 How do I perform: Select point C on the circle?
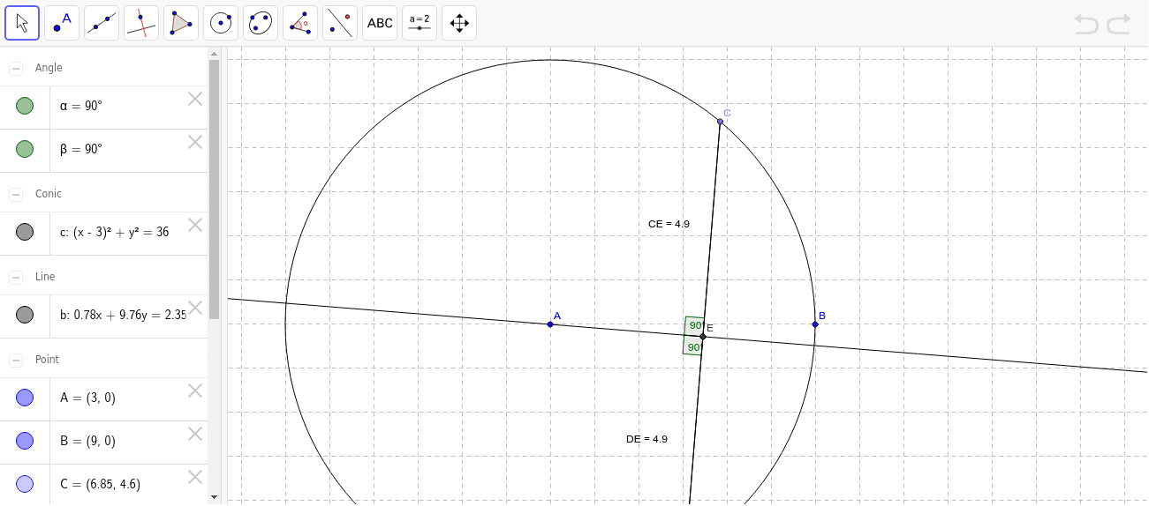(720, 122)
